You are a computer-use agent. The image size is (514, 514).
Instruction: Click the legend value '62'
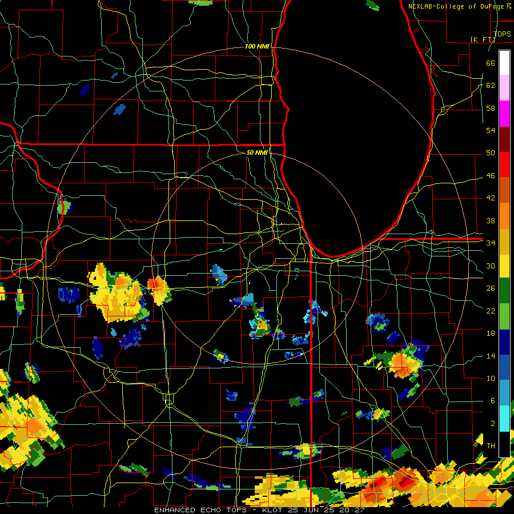[x=491, y=86]
